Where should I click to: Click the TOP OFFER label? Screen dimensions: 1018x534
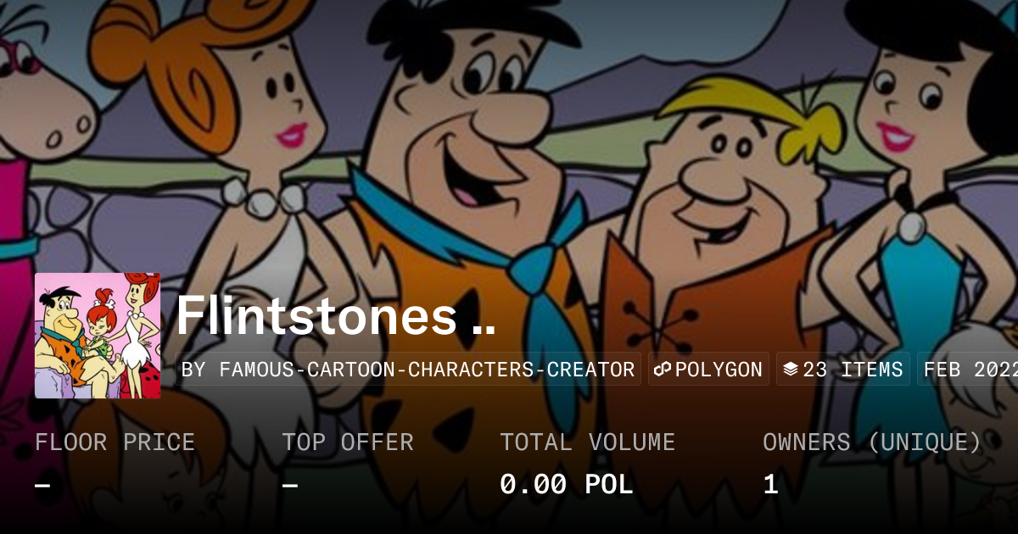coord(348,442)
